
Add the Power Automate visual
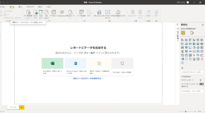pos(182,63)
